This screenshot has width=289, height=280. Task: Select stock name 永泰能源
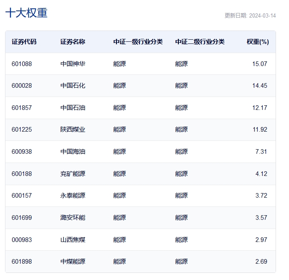click(x=73, y=195)
